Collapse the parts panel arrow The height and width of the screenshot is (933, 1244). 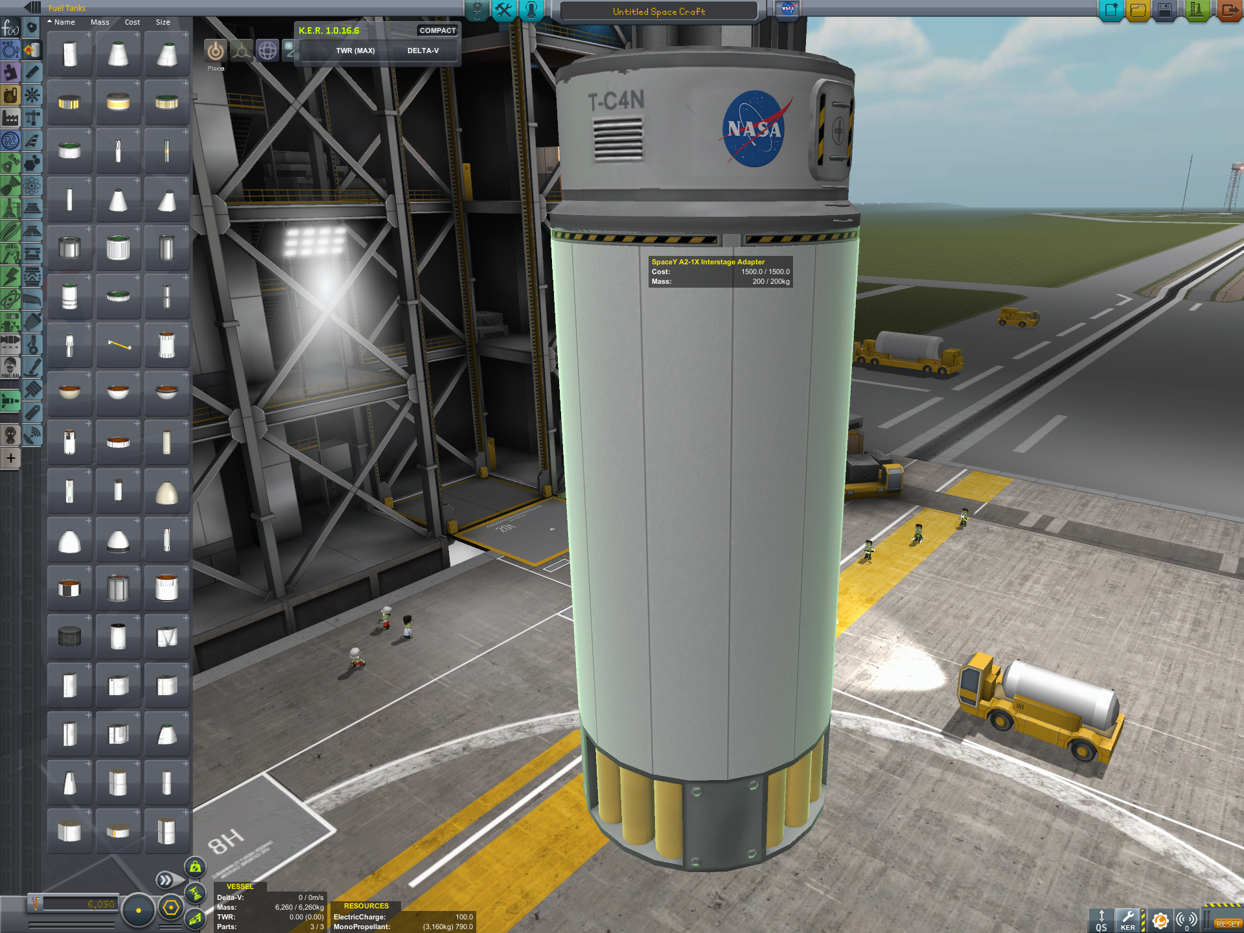pos(32,7)
